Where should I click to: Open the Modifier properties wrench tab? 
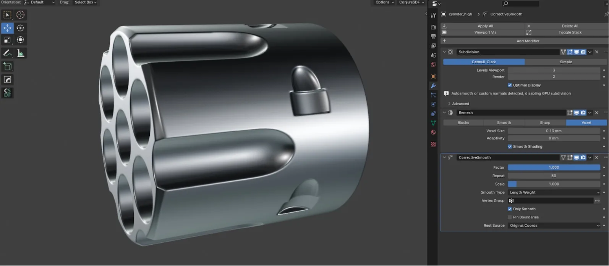(433, 86)
